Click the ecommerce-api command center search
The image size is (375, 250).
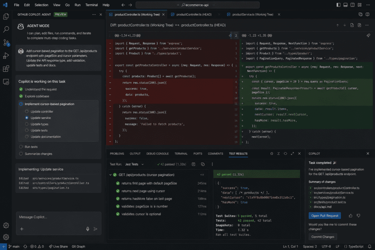point(197,5)
